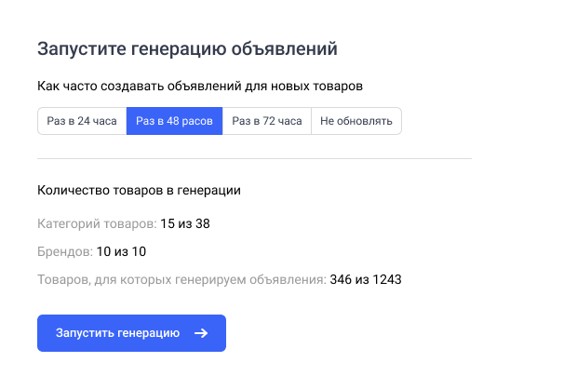Click the "Запустите генерацию объявлений" heading
This screenshot has height=389, width=577.
point(187,48)
